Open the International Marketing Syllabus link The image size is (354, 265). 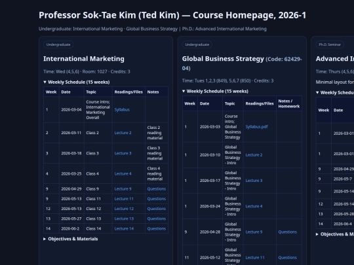(x=122, y=110)
